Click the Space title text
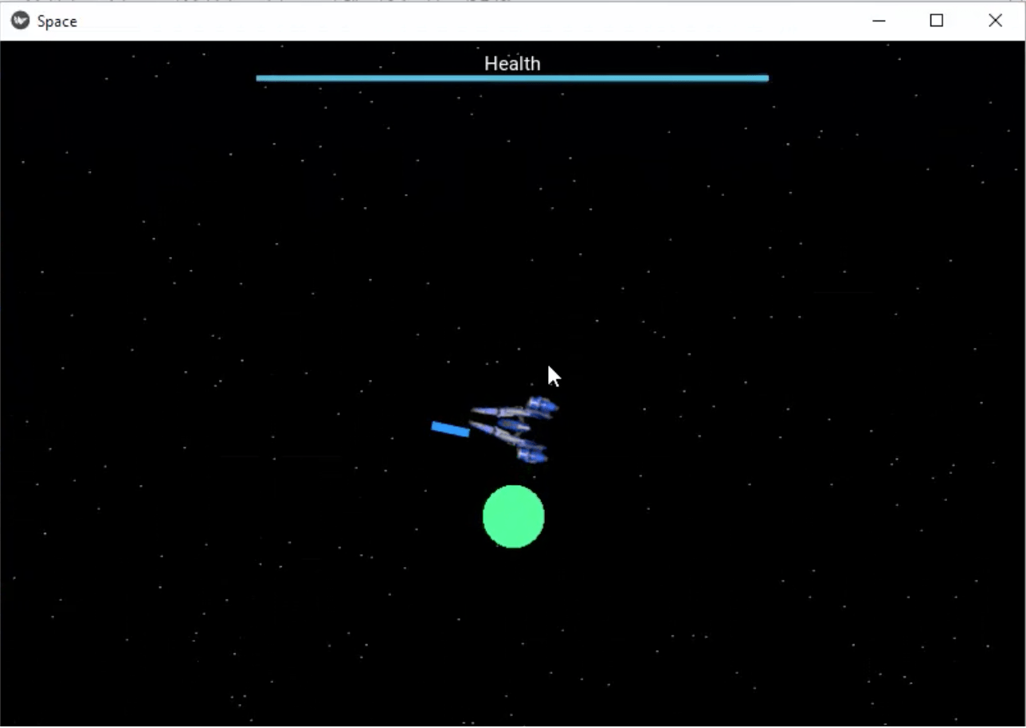The image size is (1026, 728). (57, 22)
